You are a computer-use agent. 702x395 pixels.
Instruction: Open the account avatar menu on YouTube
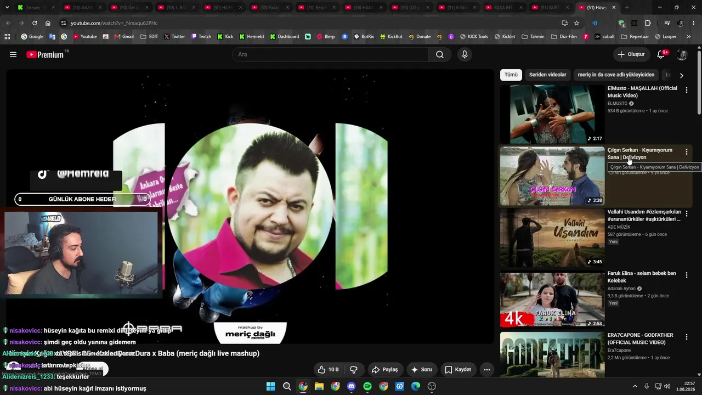(682, 54)
